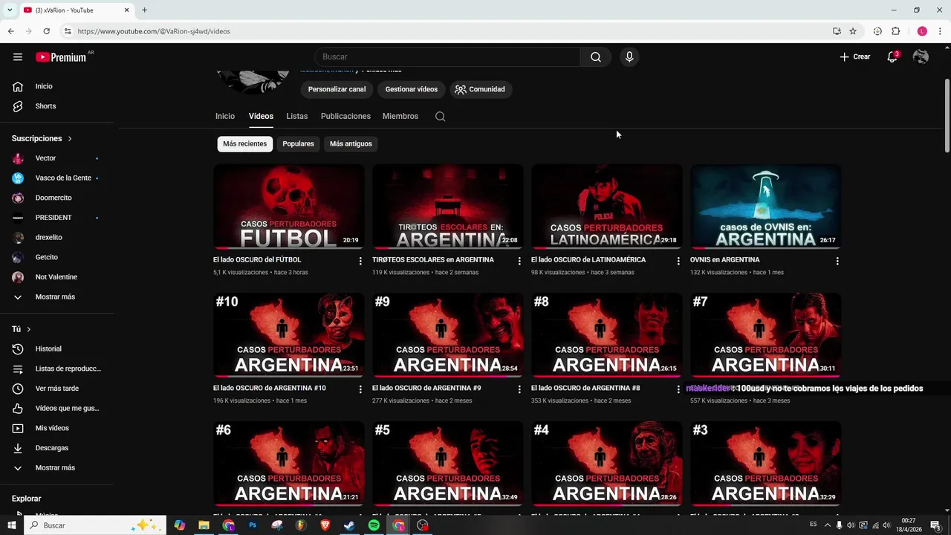Open a new browser tab
This screenshot has height=535, width=951.
[x=144, y=10]
